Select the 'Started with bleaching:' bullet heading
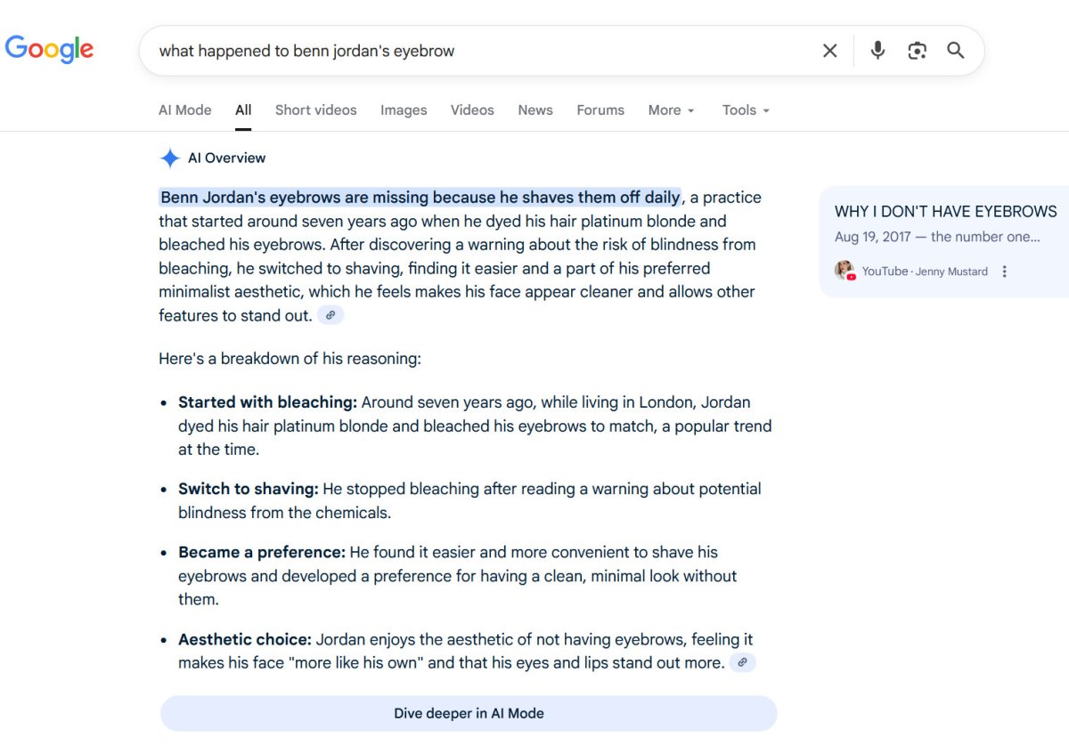Image resolution: width=1069 pixels, height=754 pixels. (x=267, y=402)
